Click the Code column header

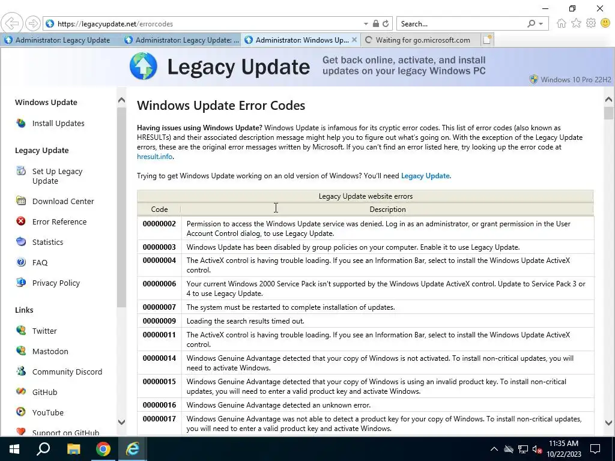click(159, 209)
